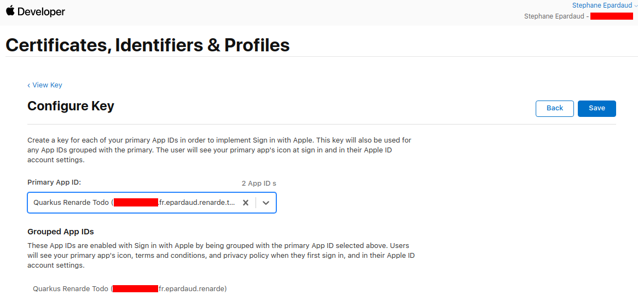Image resolution: width=638 pixels, height=307 pixels.
Task: Clear the selected Primary App ID
Action: [246, 203]
